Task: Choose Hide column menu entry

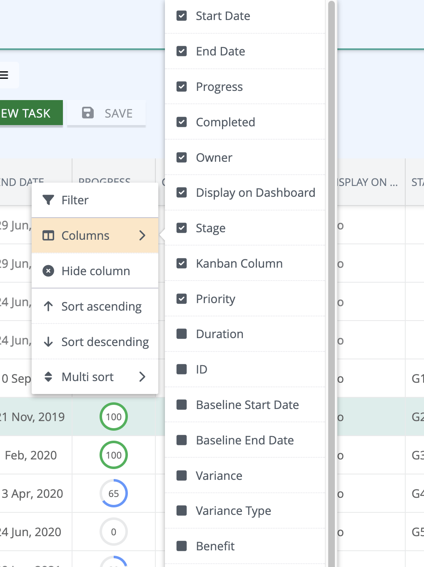Action: (x=95, y=271)
